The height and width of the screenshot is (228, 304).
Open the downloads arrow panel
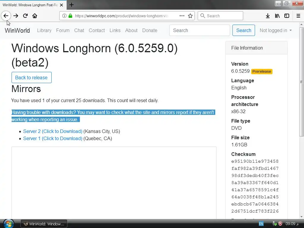pyautogui.click(x=268, y=16)
